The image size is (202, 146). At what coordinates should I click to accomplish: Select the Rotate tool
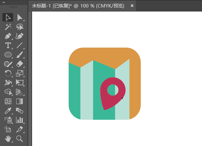(x=8, y=73)
